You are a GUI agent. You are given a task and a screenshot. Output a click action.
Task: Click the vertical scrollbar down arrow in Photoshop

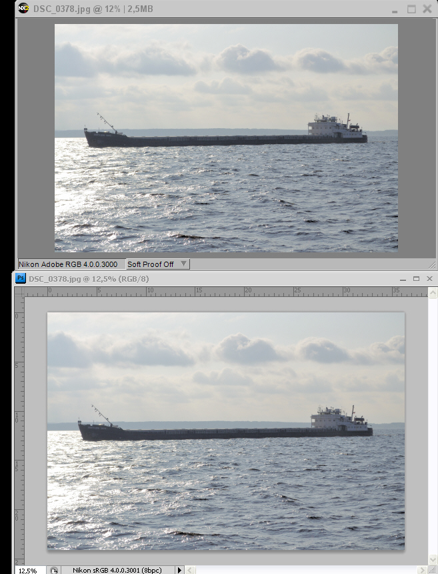point(433,560)
